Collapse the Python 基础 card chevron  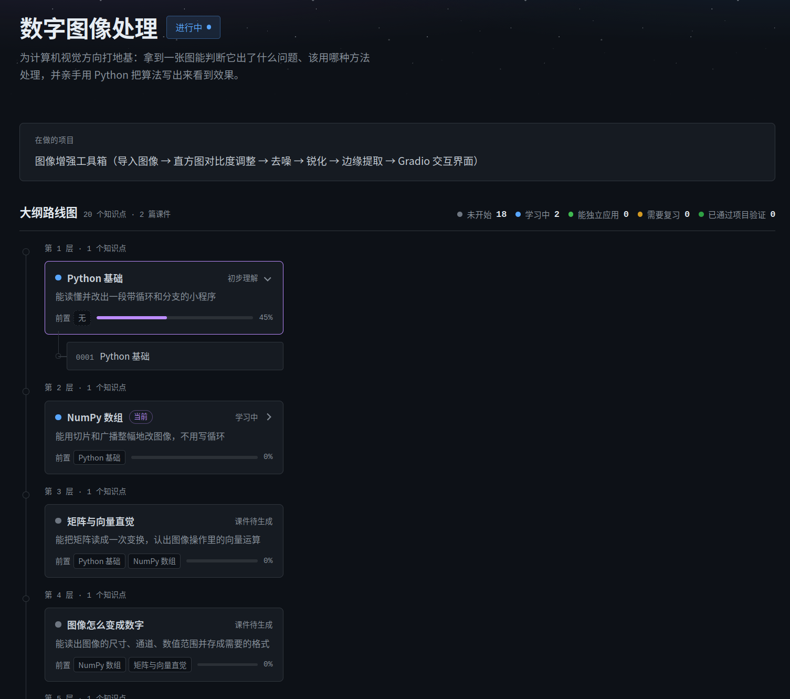click(268, 279)
